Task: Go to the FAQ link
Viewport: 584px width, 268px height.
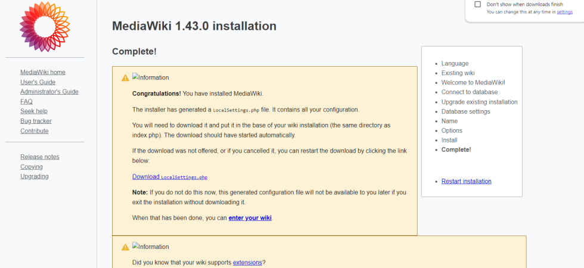Action: click(x=26, y=101)
